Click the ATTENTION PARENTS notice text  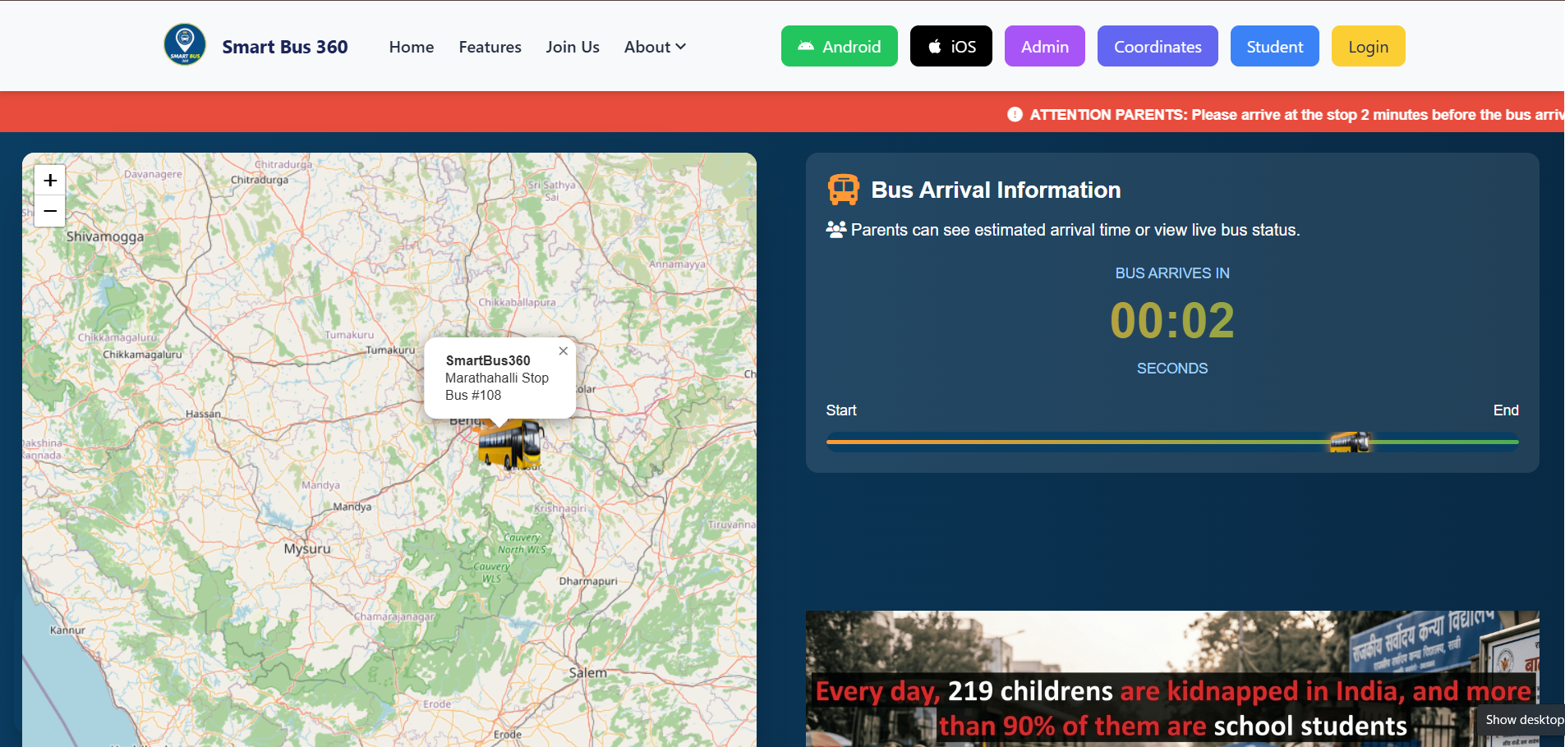click(x=1297, y=115)
